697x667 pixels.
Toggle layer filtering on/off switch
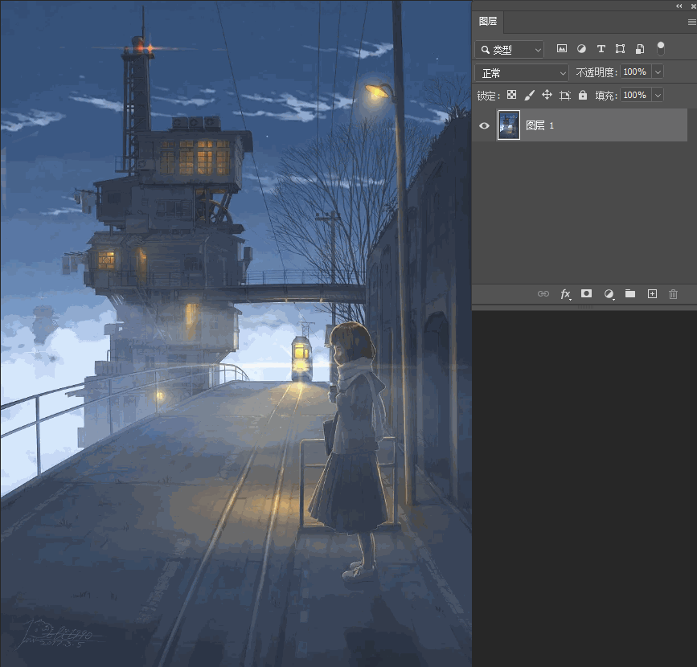click(x=661, y=48)
